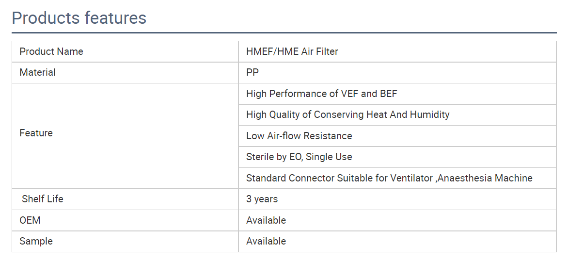Screen dimensions: 584x262
Task: Click the 3 years value
Action: tap(262, 199)
